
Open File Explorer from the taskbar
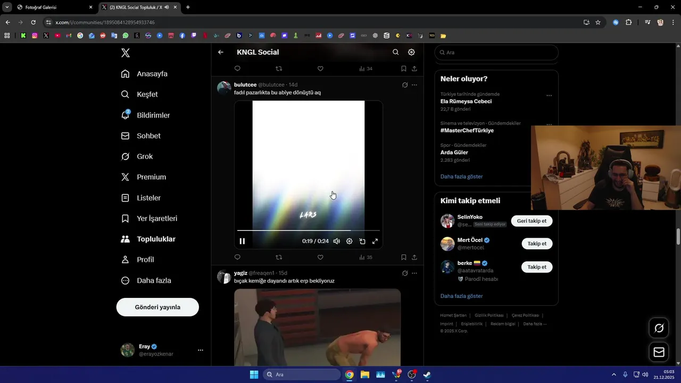pyautogui.click(x=365, y=374)
